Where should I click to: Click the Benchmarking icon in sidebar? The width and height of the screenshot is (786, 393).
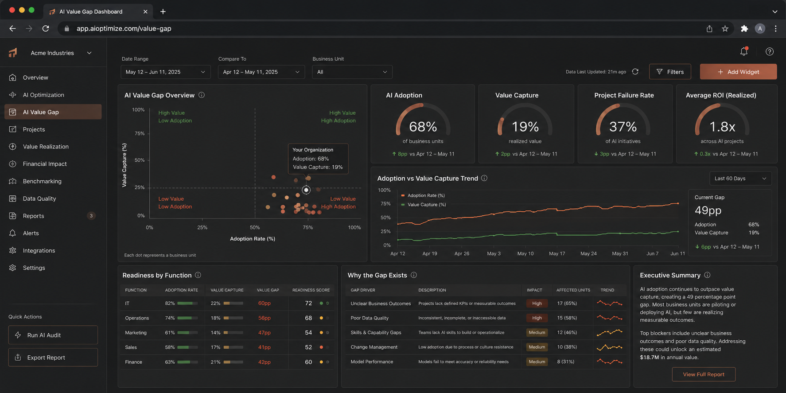click(13, 181)
